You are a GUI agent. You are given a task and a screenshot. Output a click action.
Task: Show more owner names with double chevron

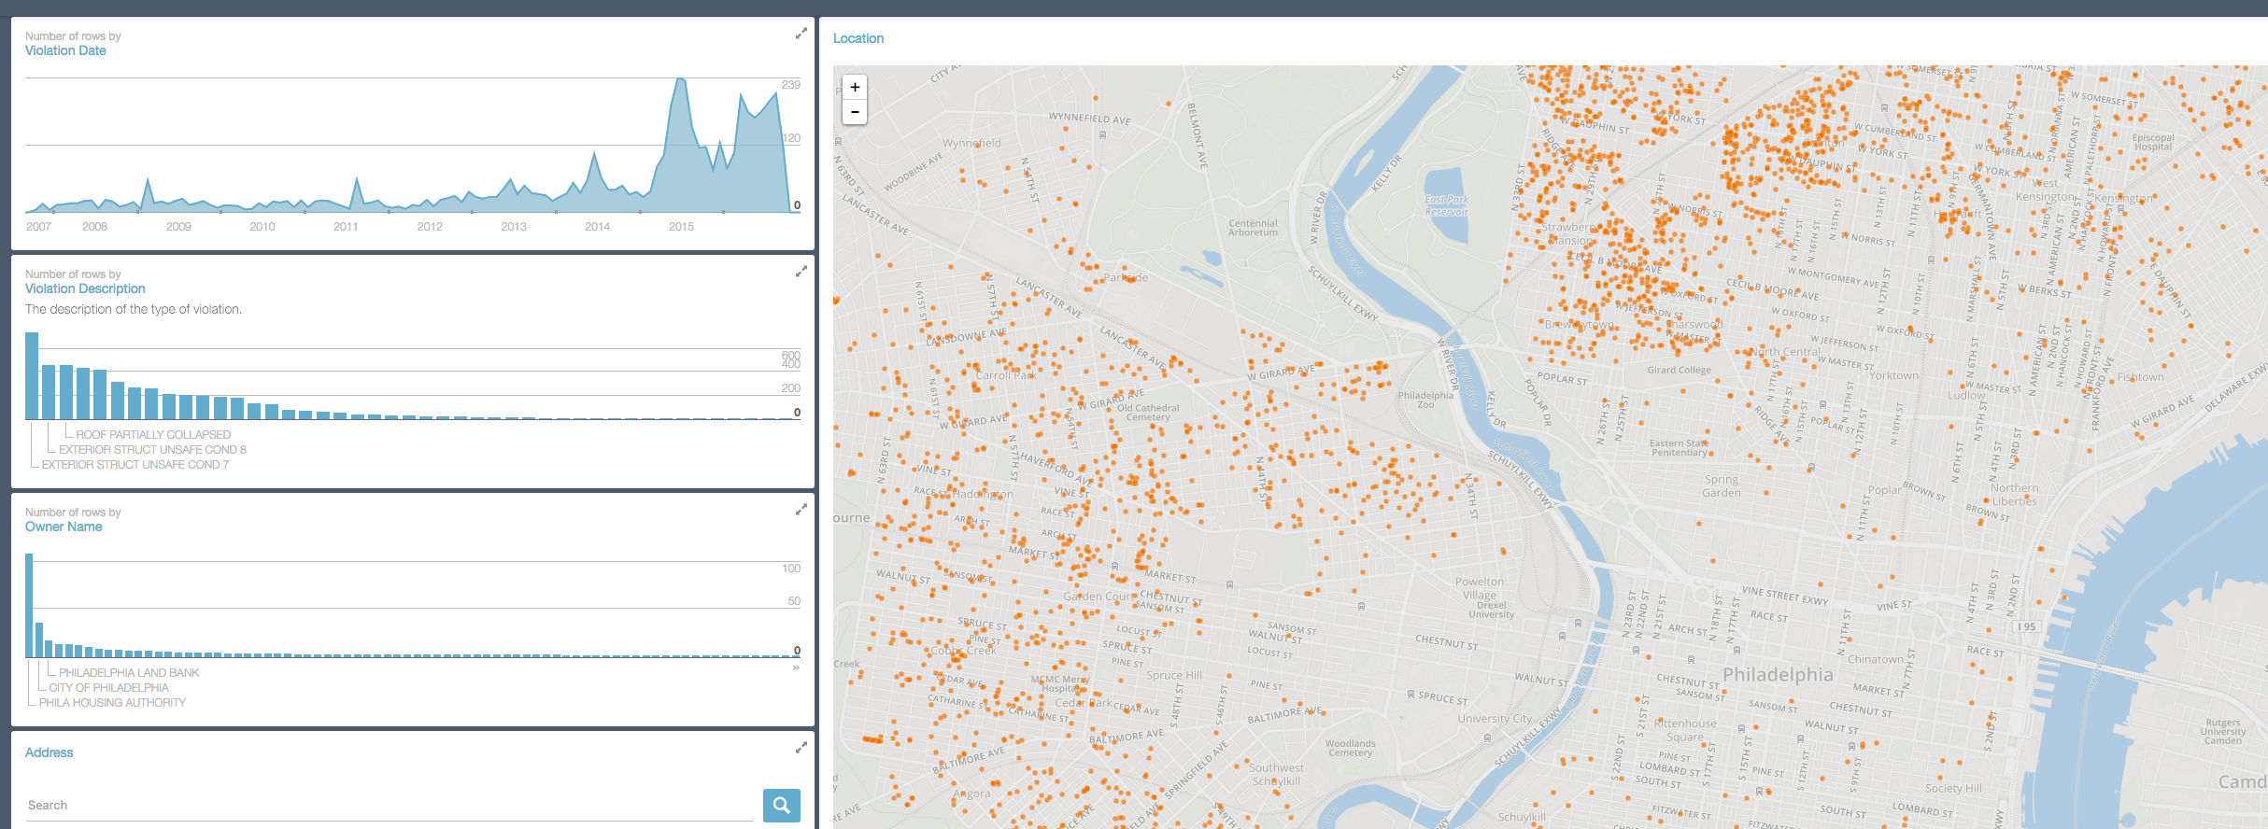(x=796, y=667)
